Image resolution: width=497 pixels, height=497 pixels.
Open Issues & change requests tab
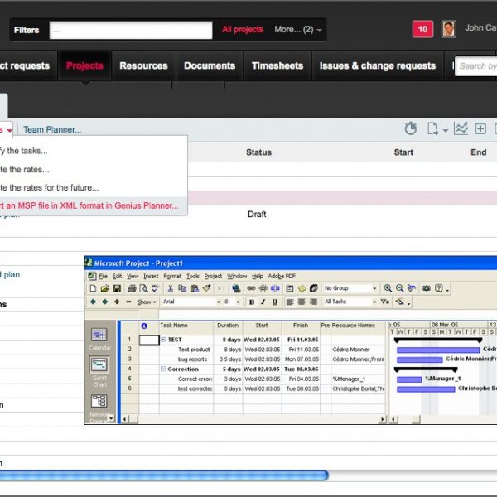pos(378,65)
